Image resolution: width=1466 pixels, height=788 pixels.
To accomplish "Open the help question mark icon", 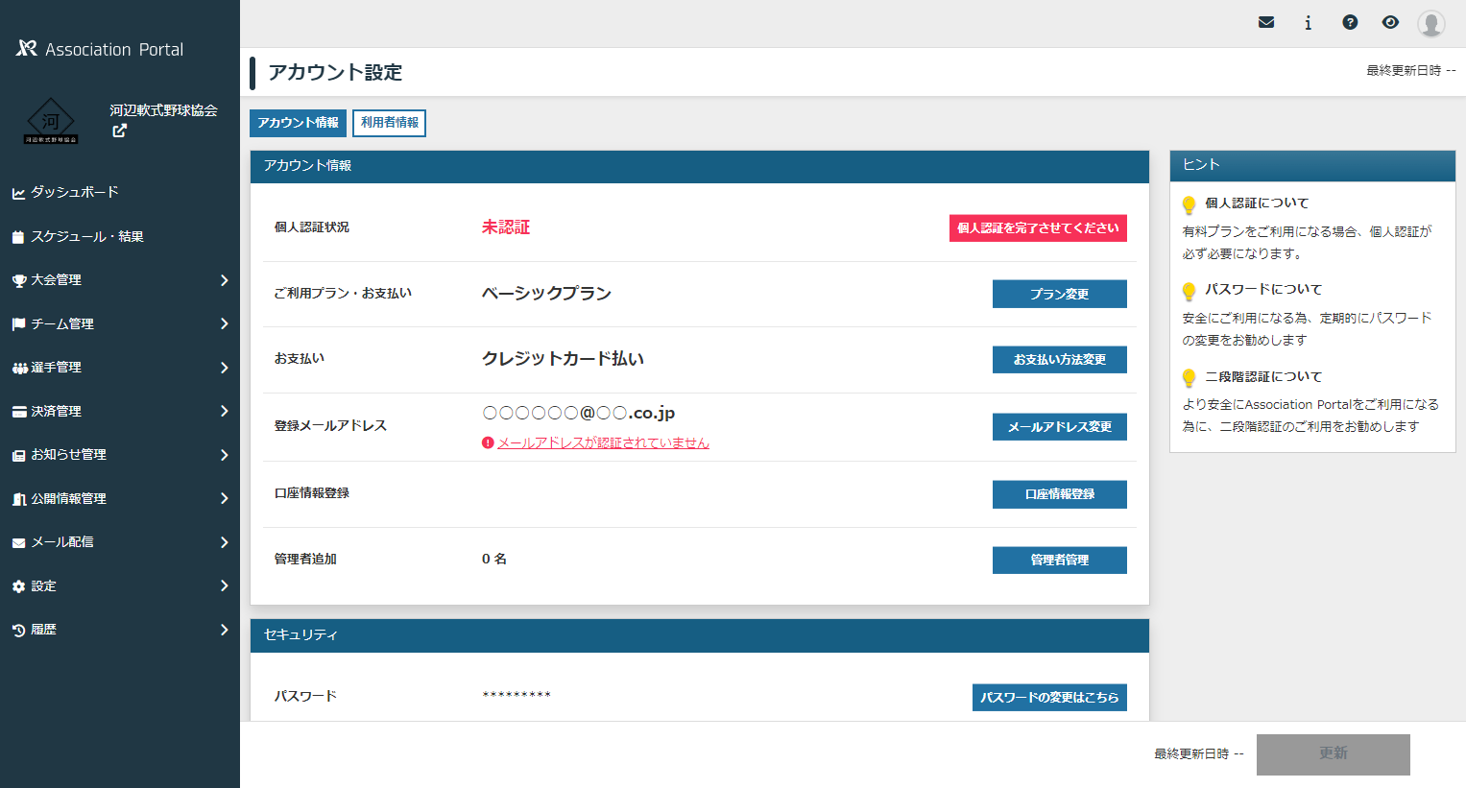I will coord(1350,22).
